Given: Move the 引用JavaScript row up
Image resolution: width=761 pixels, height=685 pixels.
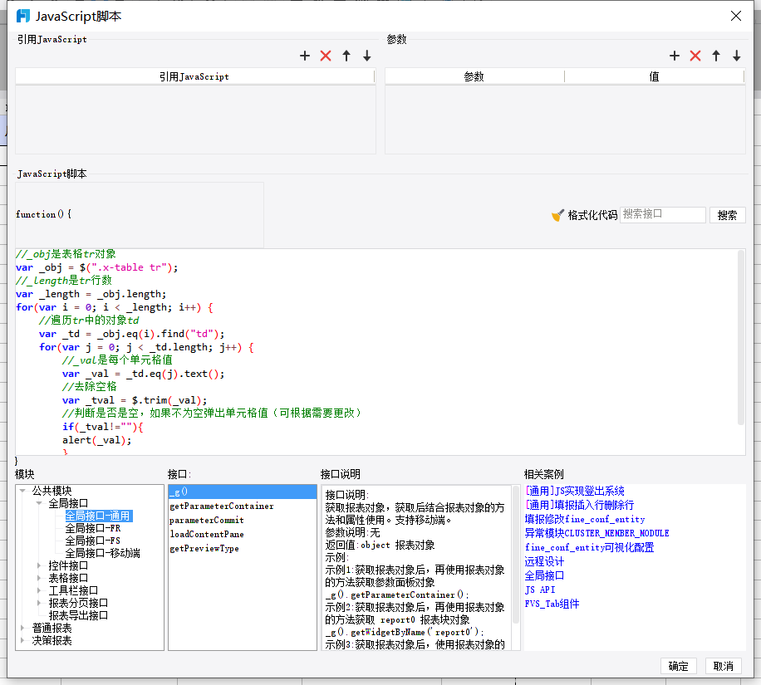Looking at the screenshot, I should tap(346, 56).
